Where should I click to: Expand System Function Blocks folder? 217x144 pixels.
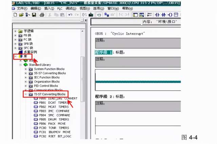pyautogui.click(x=26, y=69)
